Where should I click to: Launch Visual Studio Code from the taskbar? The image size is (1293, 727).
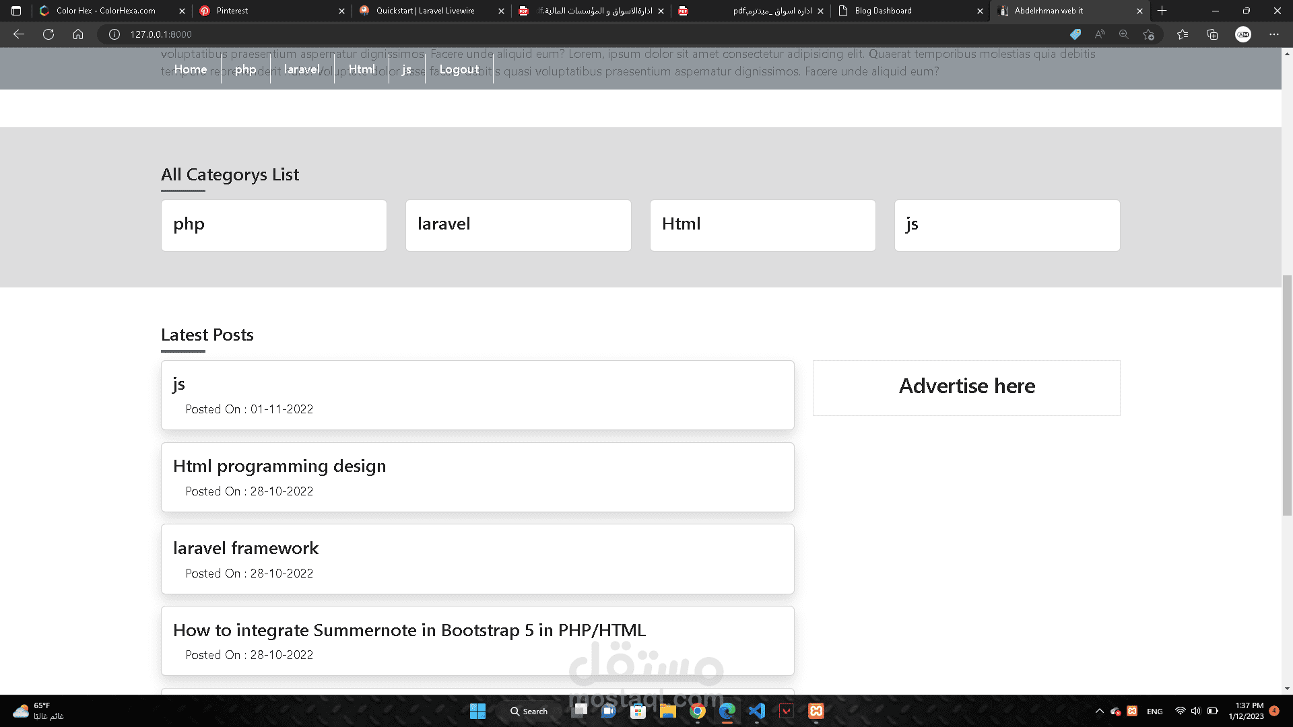coord(757,711)
